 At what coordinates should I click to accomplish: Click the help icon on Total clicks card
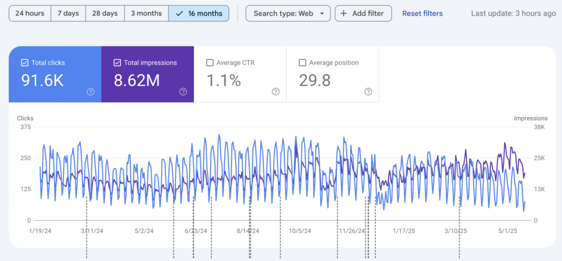(x=91, y=92)
